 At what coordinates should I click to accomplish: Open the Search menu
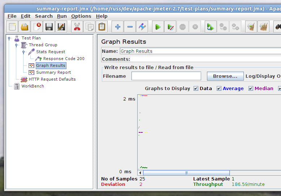tap(44, 16)
